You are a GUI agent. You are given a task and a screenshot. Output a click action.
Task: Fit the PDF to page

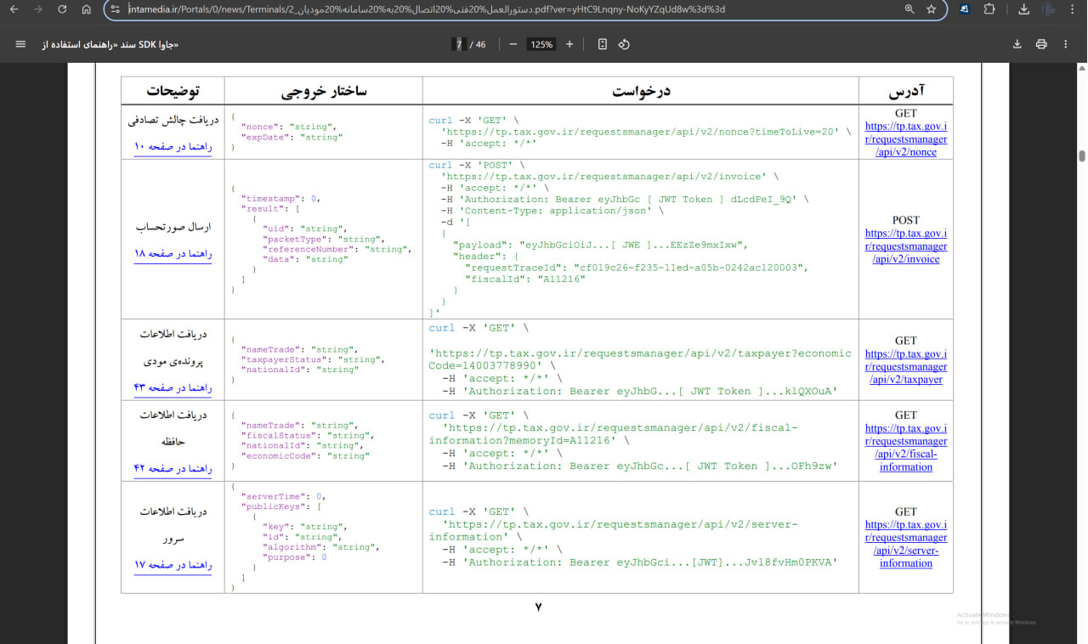602,44
